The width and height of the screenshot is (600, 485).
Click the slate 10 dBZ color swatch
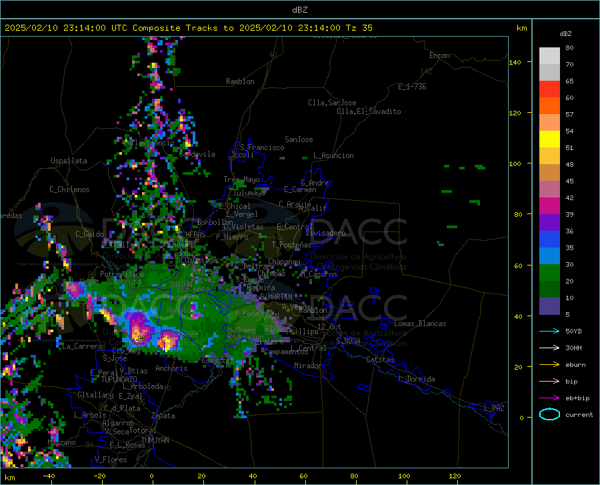549,306
